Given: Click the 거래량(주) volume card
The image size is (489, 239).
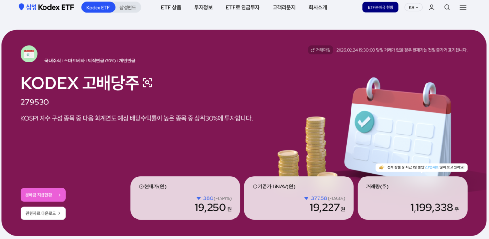Looking at the screenshot, I should (x=412, y=198).
